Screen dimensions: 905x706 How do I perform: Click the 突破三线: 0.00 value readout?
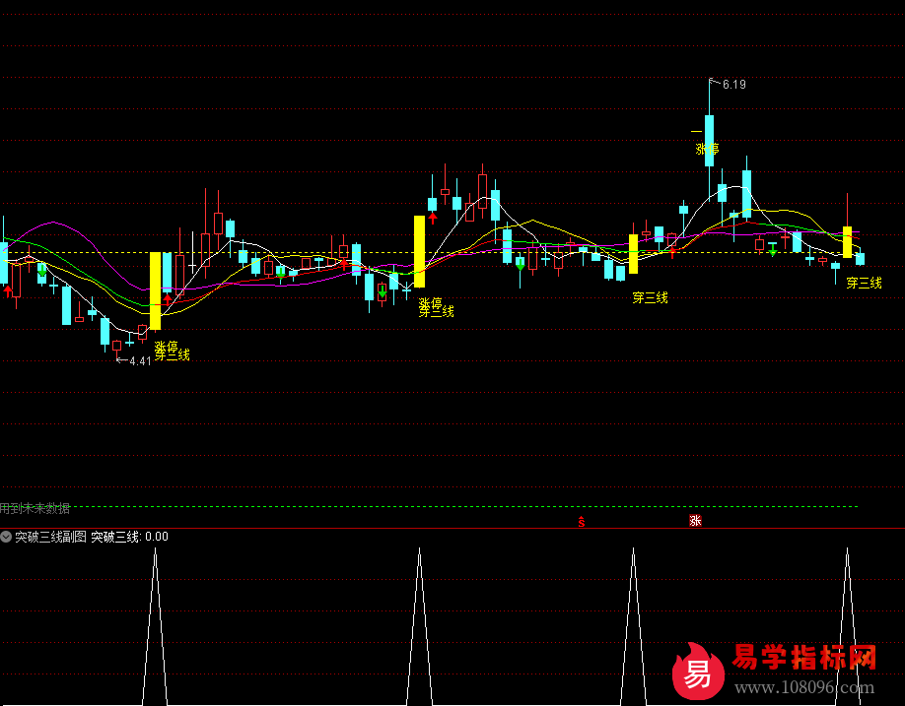[x=130, y=537]
